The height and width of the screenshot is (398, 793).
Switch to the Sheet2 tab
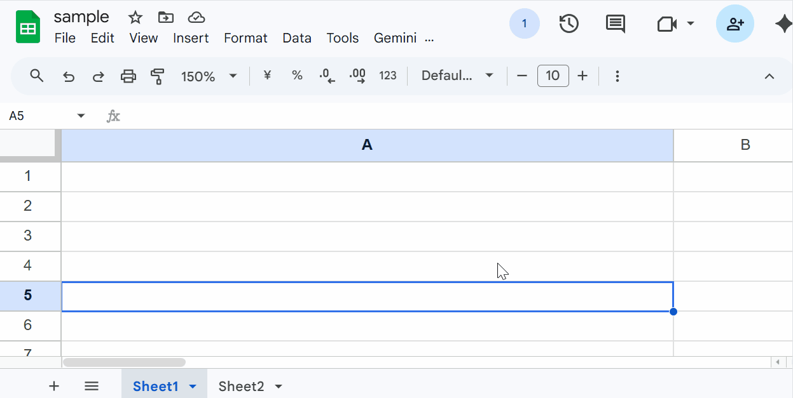click(x=241, y=387)
